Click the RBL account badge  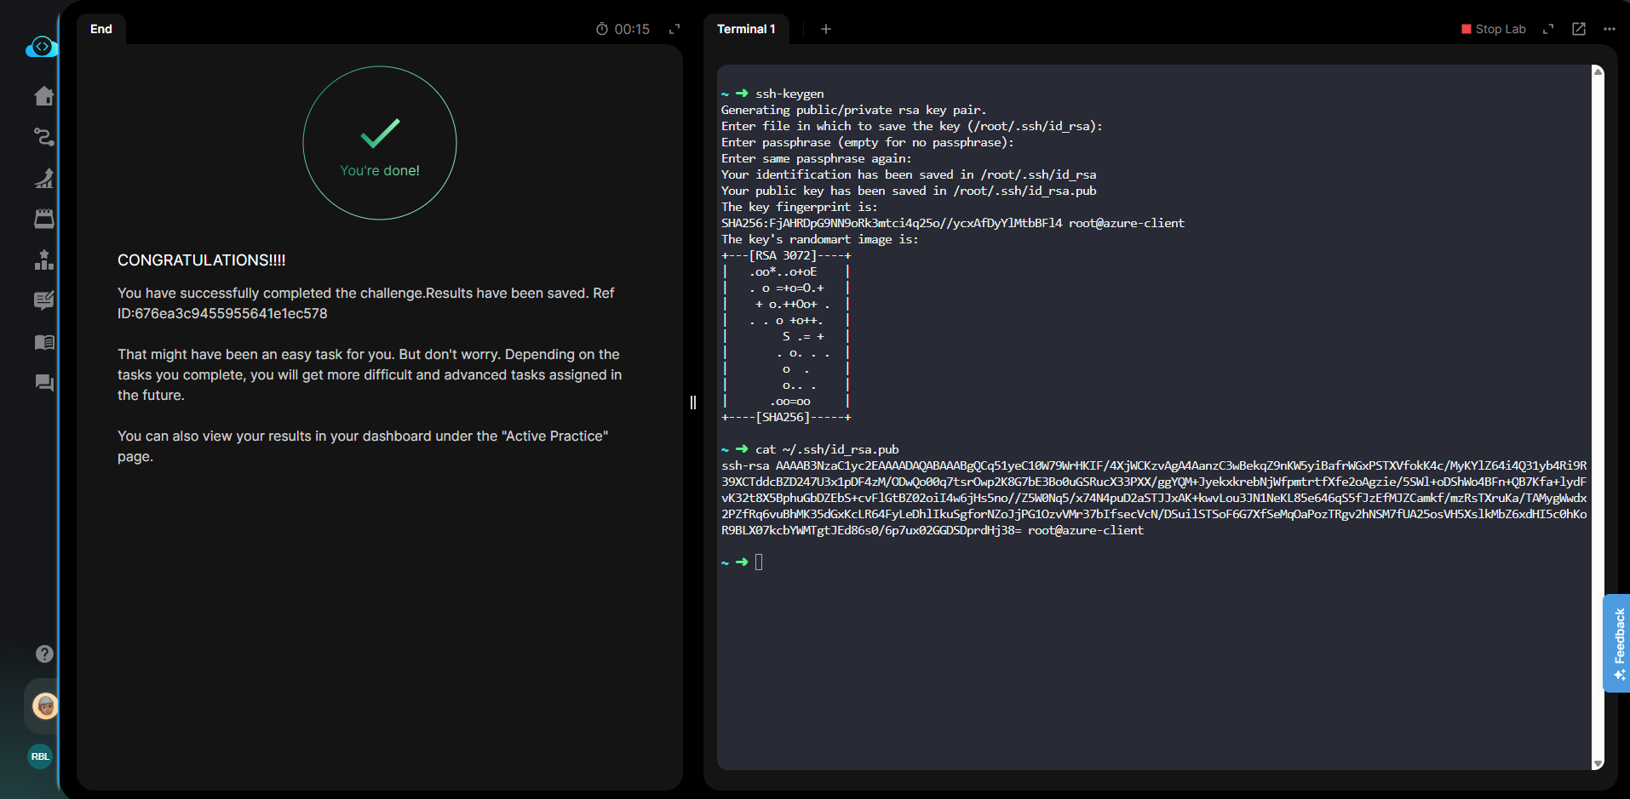(40, 756)
